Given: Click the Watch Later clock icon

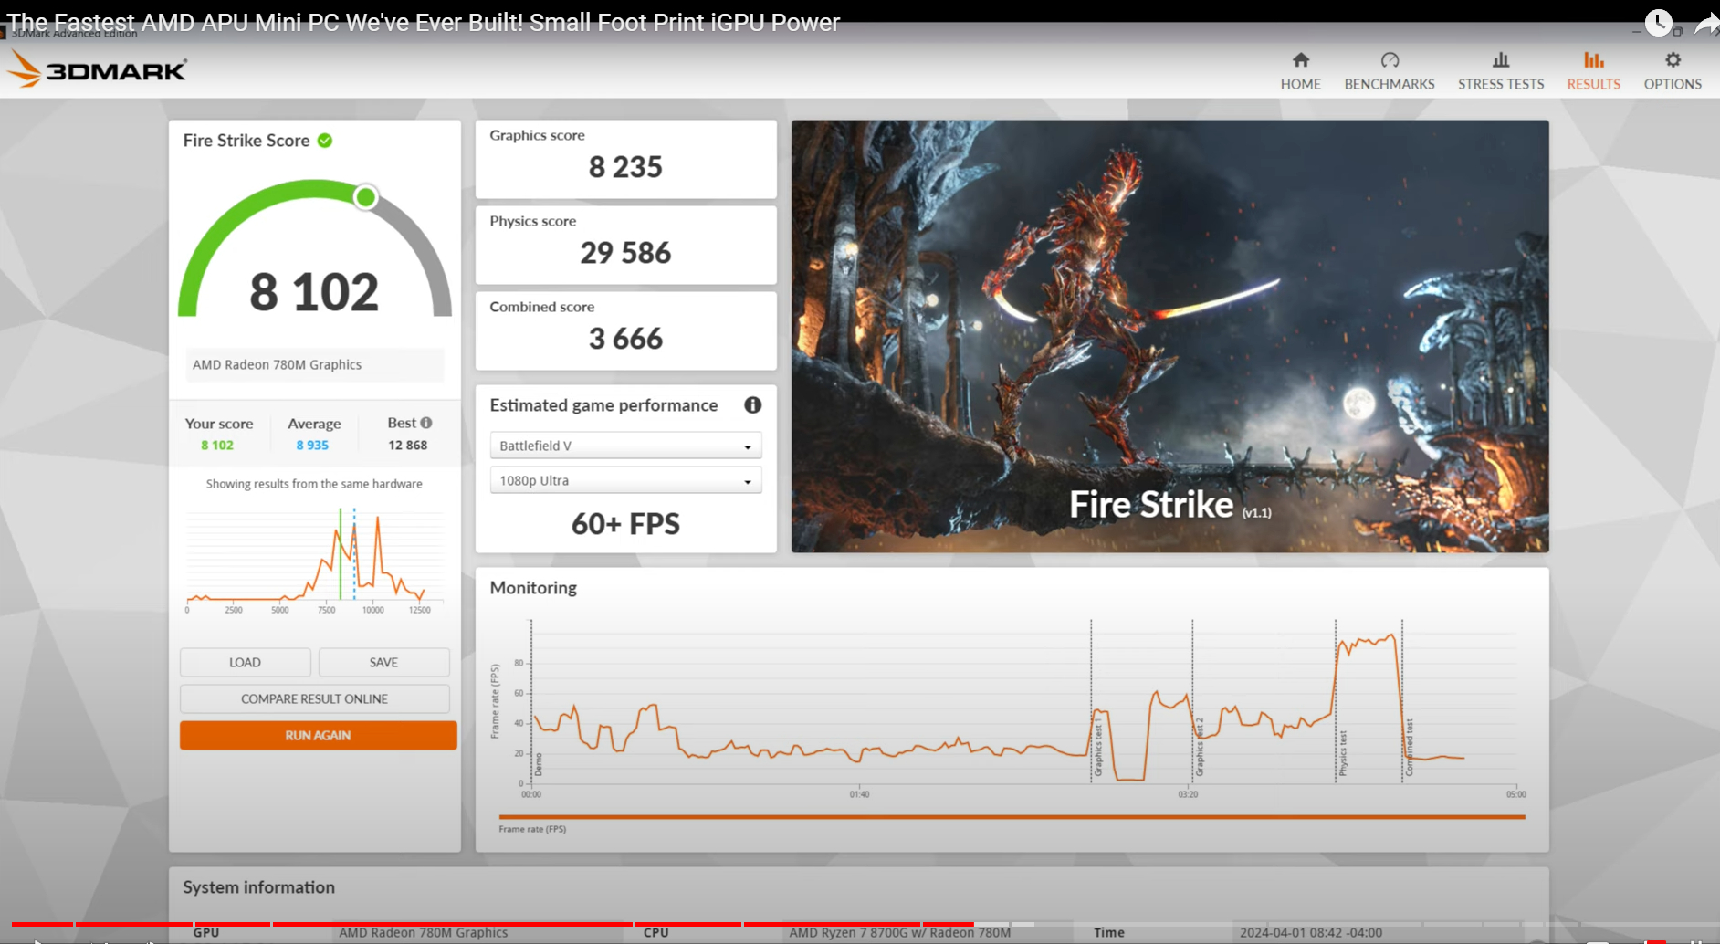Looking at the screenshot, I should (1658, 22).
